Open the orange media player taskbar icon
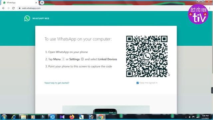213x120 pixels. pyautogui.click(x=33, y=117)
